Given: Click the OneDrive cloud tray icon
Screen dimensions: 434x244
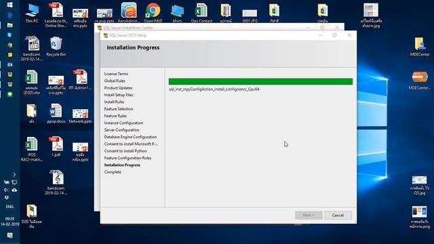Looking at the screenshot, I should click(x=14, y=190).
